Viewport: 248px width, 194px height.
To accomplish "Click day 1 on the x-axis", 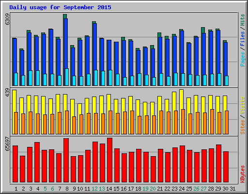I will 16,189.
